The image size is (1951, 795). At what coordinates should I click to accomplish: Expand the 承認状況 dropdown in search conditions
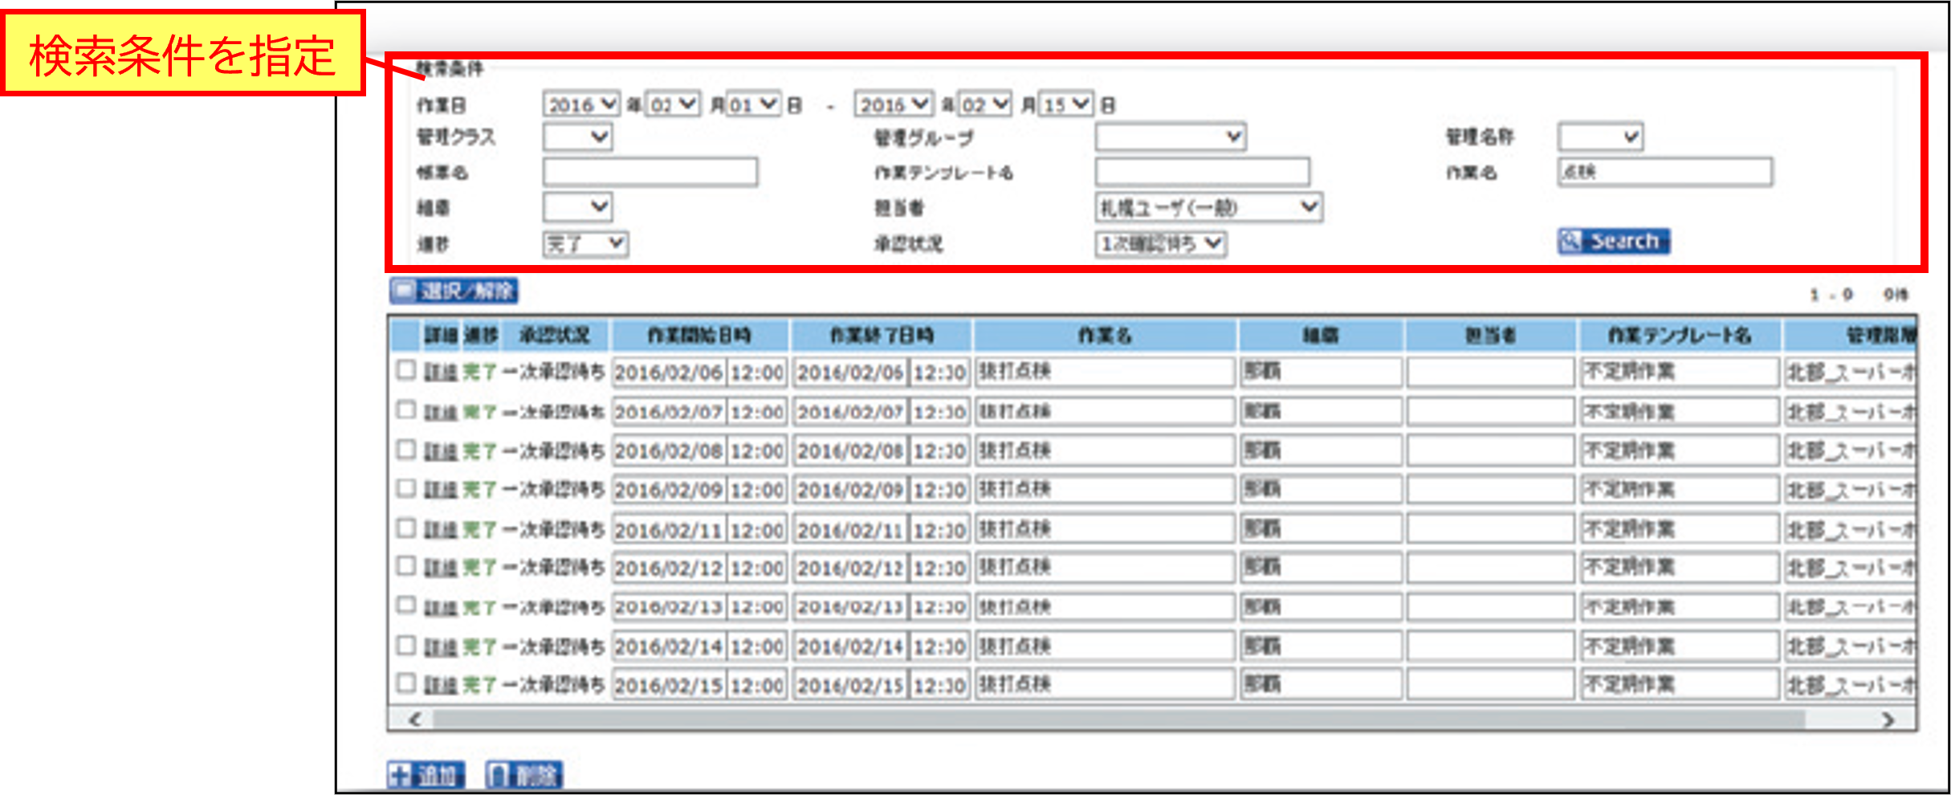click(1161, 243)
